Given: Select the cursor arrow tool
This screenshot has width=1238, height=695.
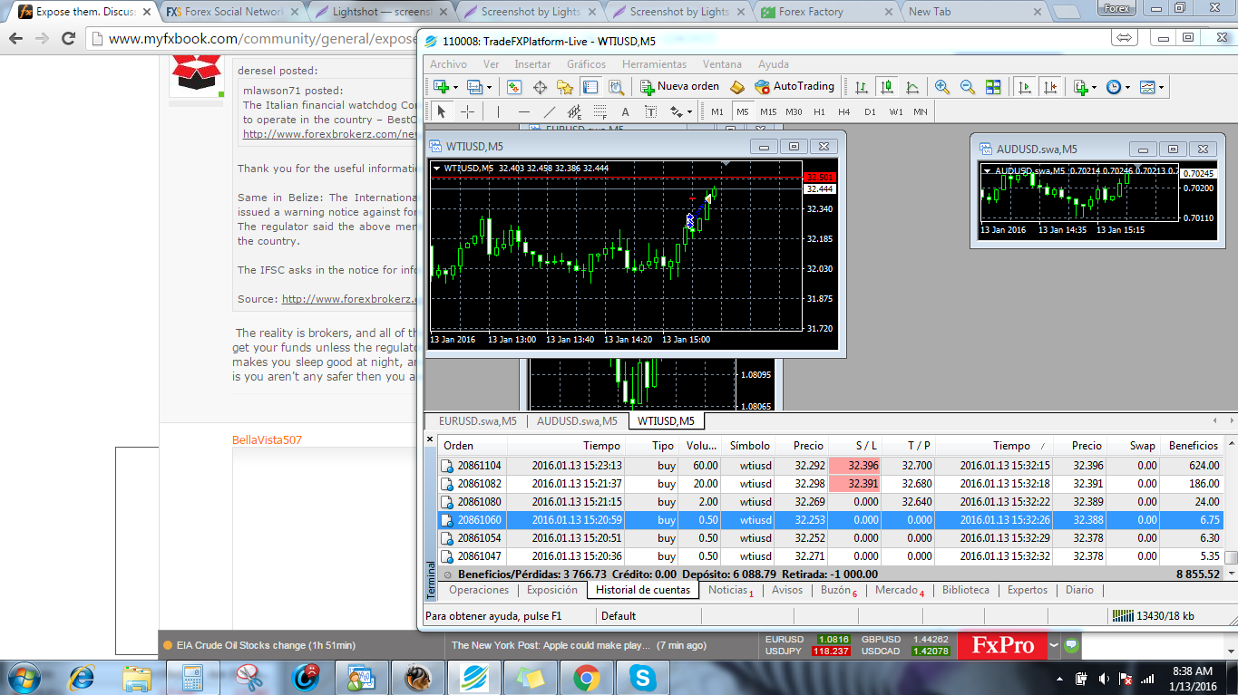Looking at the screenshot, I should [x=442, y=111].
